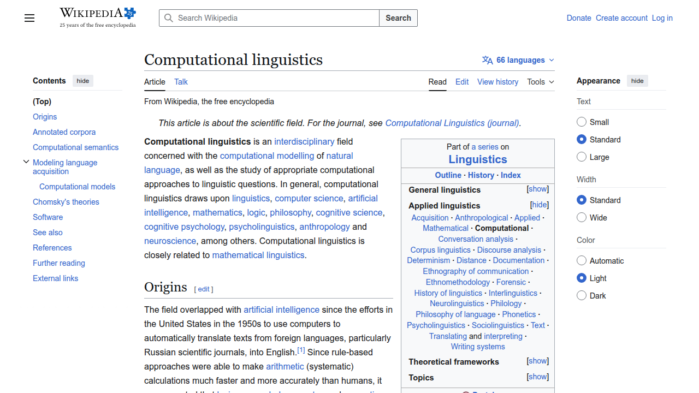Open Computational Linguistics (journal) link

452,123
